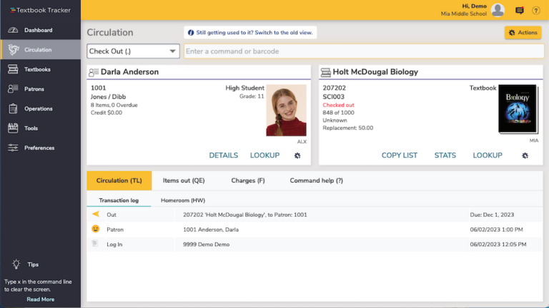Image resolution: width=549 pixels, height=308 pixels.
Task: Open the notifications message icon
Action: 520,11
